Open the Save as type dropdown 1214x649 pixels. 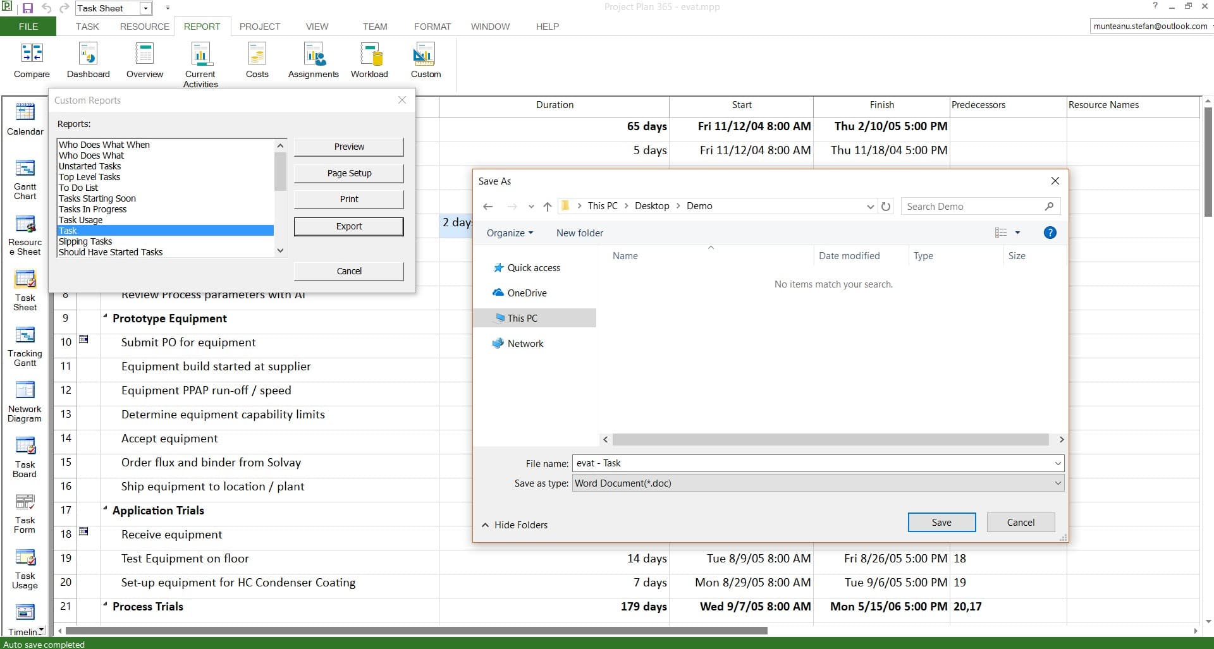coord(1056,483)
